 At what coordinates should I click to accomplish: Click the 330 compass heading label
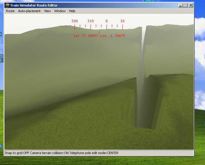pos(91,21)
